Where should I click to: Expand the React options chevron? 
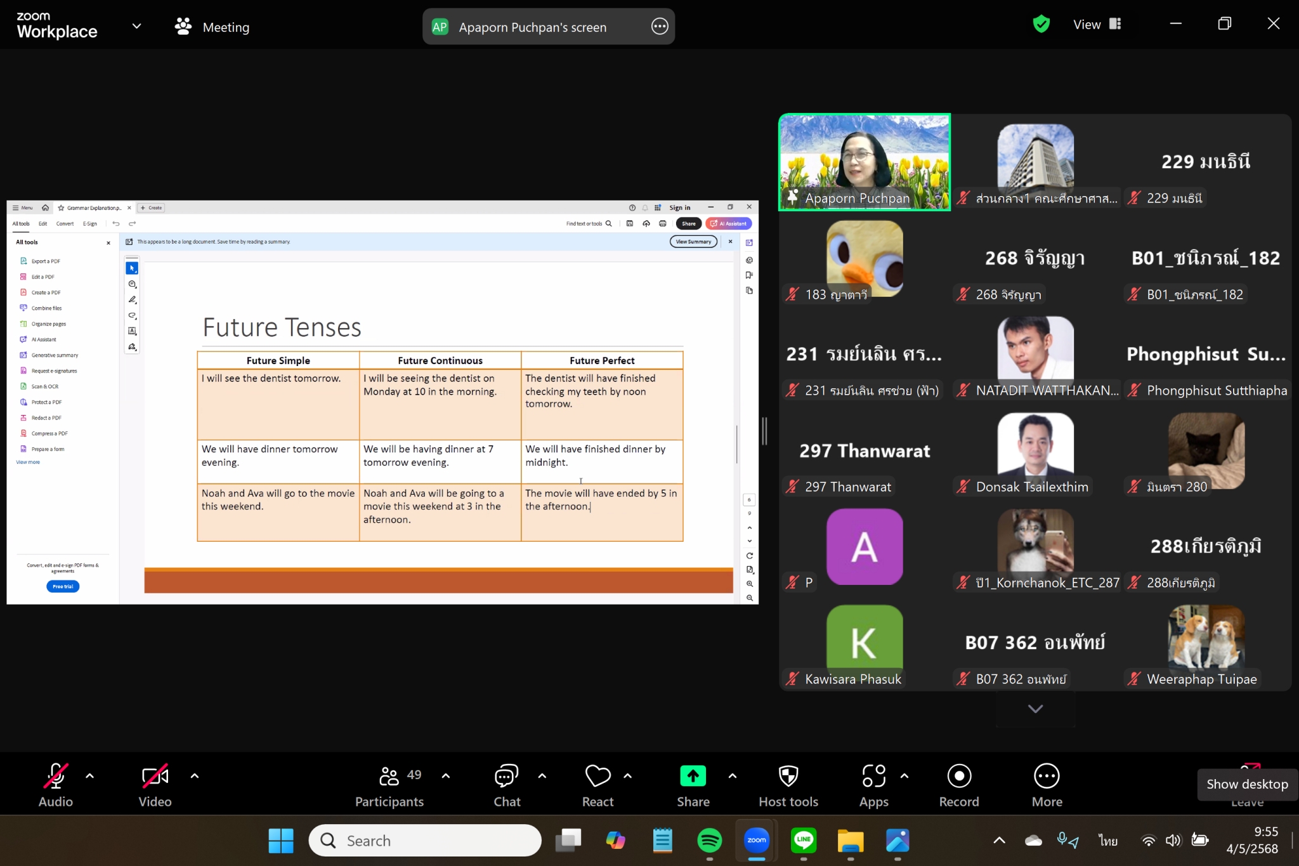click(628, 775)
